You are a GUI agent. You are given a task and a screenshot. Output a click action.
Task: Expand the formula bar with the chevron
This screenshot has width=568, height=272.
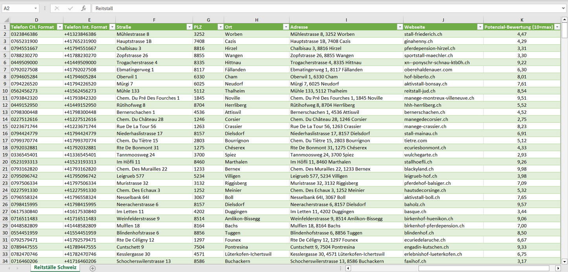point(564,8)
